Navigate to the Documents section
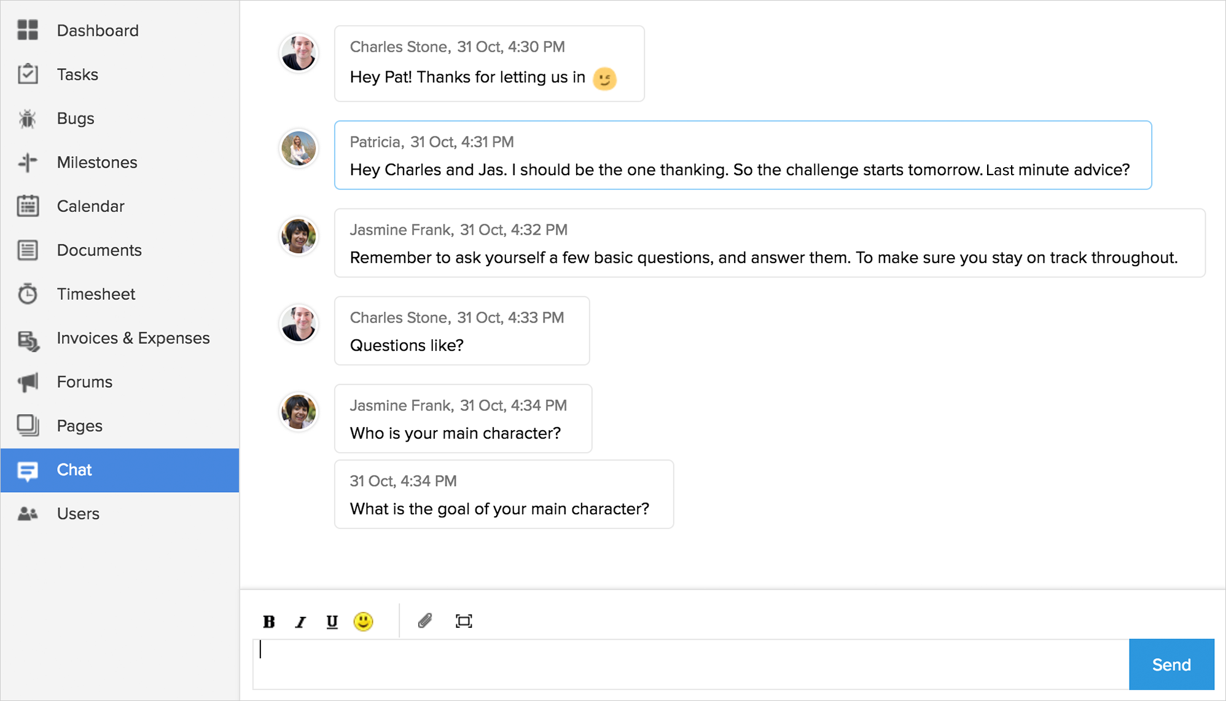 click(99, 250)
